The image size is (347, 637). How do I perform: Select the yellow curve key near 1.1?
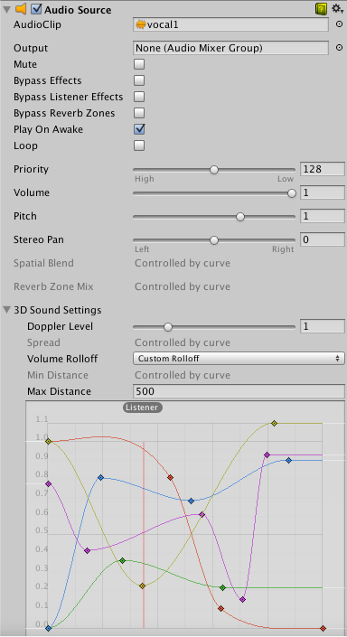(275, 424)
